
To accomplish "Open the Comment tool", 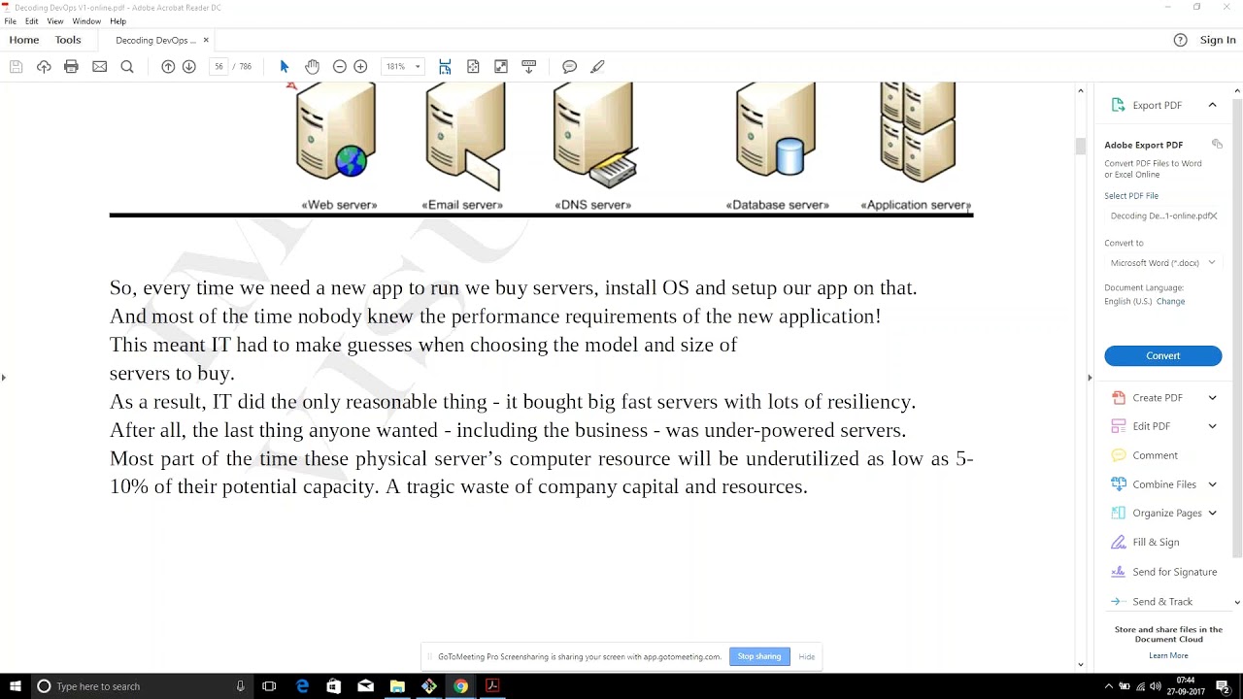I will (x=1155, y=455).
